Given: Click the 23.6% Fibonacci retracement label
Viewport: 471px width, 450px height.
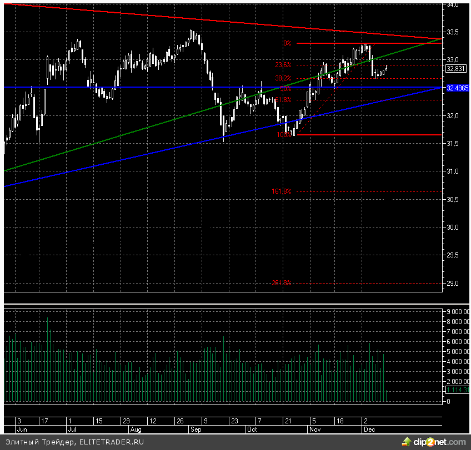Looking at the screenshot, I should pos(283,65).
